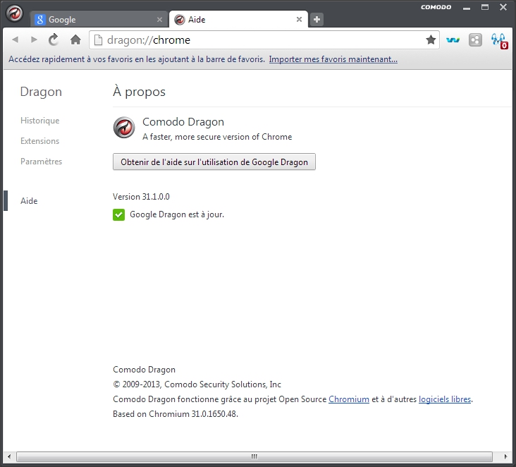This screenshot has height=467, width=516.
Task: Click the scrollbar left arrow
Action: click(x=9, y=456)
